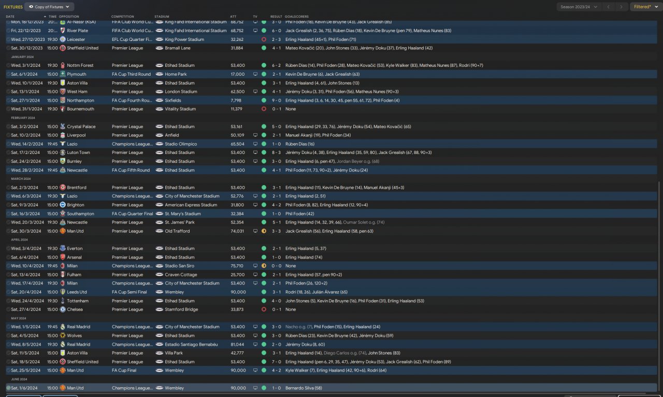Image resolution: width=663 pixels, height=397 pixels.
Task: Open the Aston Villa link on the 11/5/2024 row
Action: click(78, 353)
